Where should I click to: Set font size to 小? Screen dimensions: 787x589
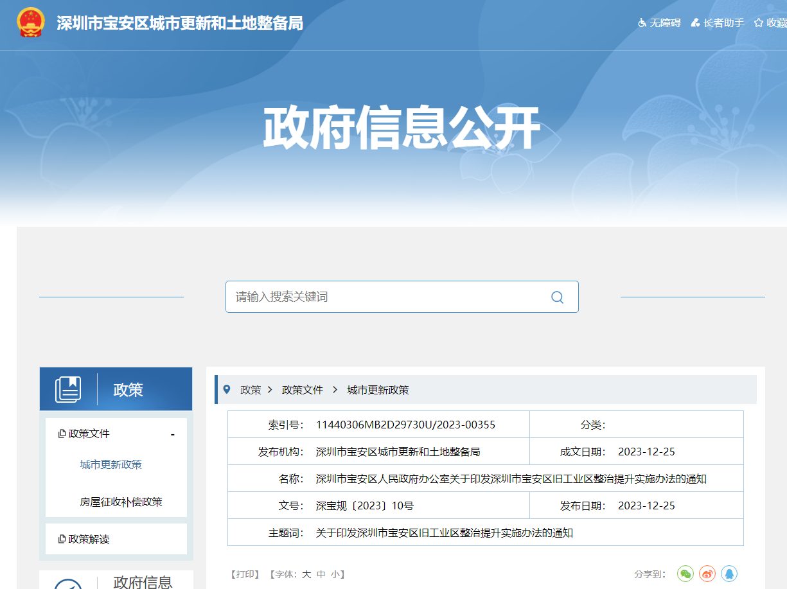(x=335, y=574)
